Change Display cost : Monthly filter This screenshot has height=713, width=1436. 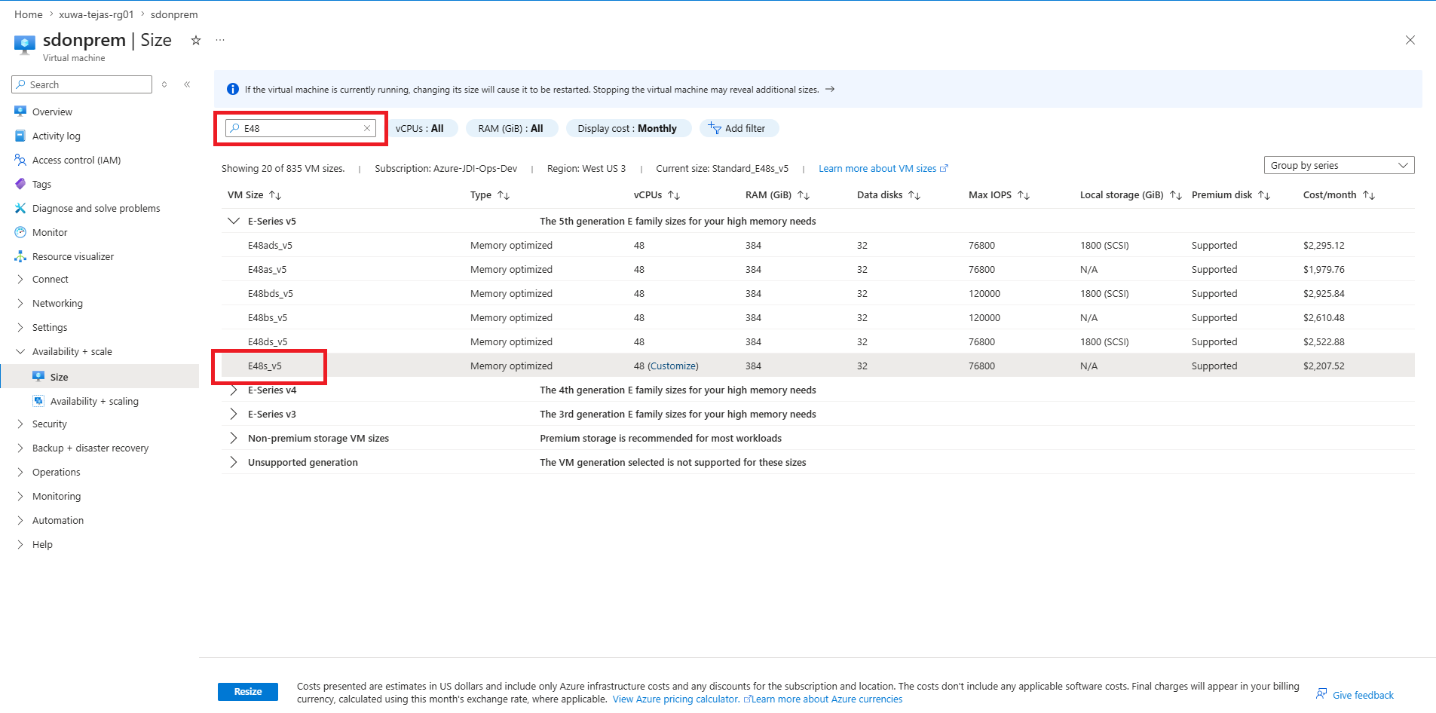(x=628, y=128)
